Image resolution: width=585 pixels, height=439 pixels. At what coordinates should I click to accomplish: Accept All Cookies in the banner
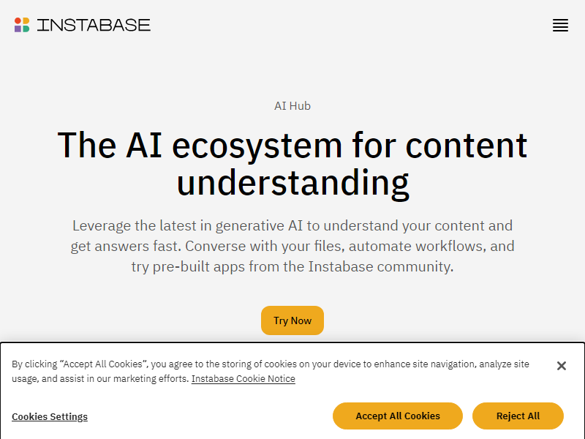(398, 416)
